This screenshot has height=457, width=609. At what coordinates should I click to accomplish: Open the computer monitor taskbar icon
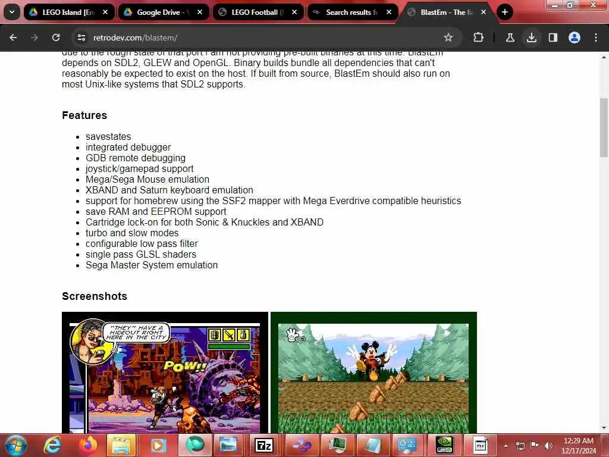point(337,445)
